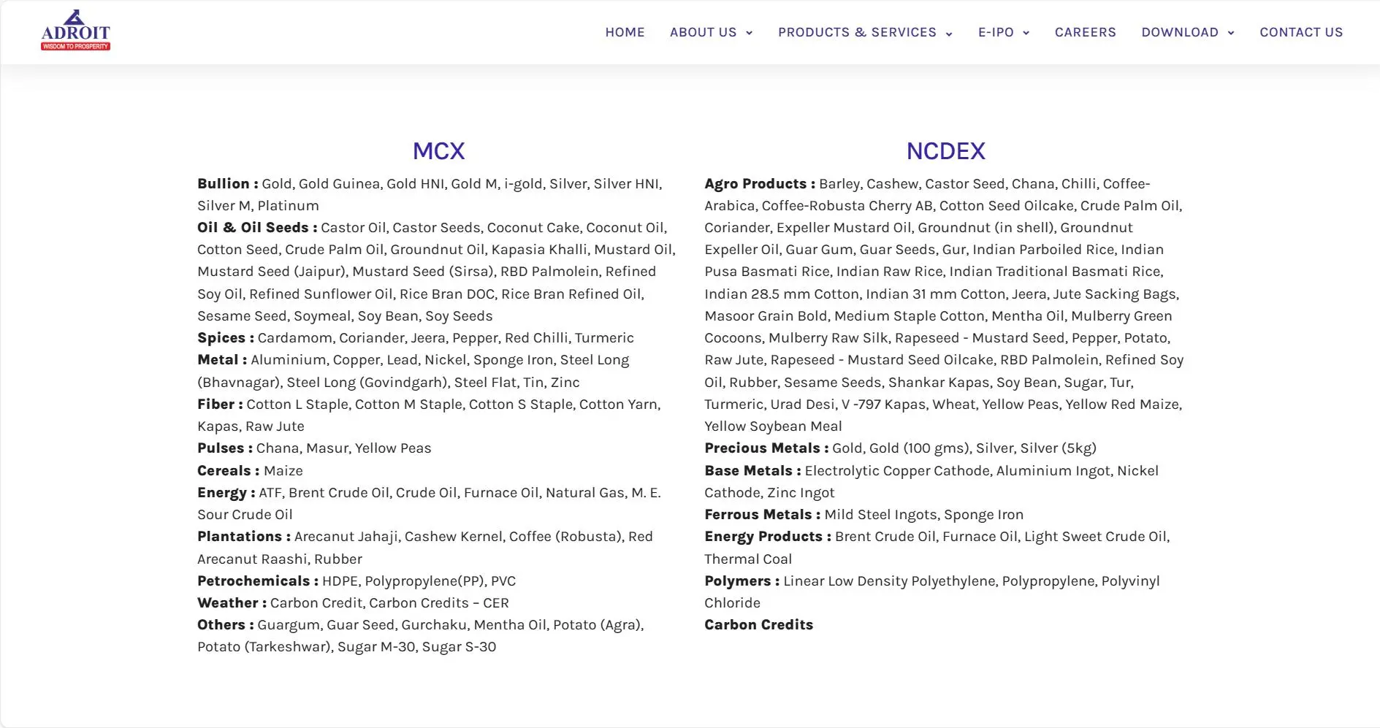Click the Weather label
Image resolution: width=1380 pixels, height=728 pixels.
point(232,603)
